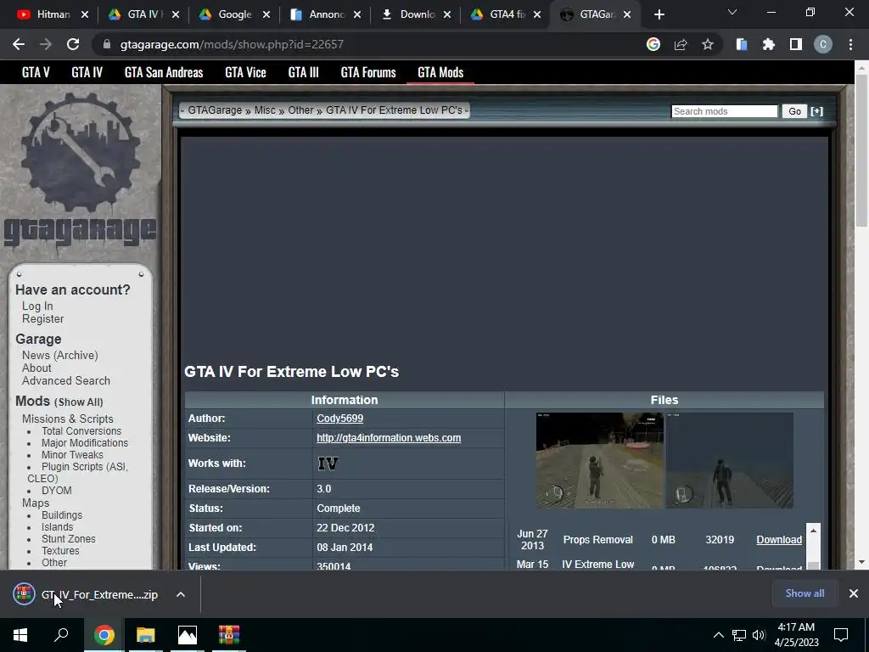The width and height of the screenshot is (869, 652).
Task: Click the Log In link
Action: coord(37,306)
